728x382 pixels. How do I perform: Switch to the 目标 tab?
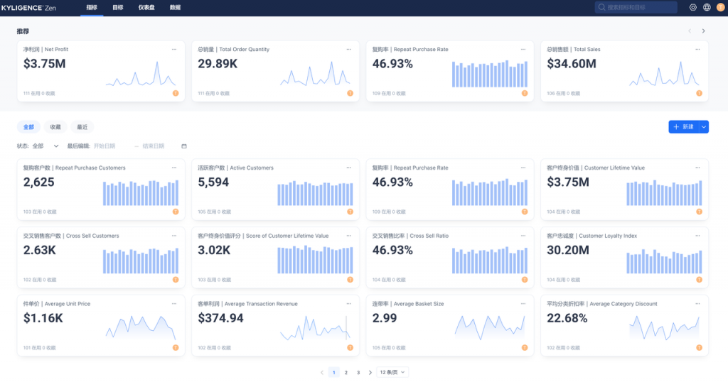pyautogui.click(x=118, y=7)
